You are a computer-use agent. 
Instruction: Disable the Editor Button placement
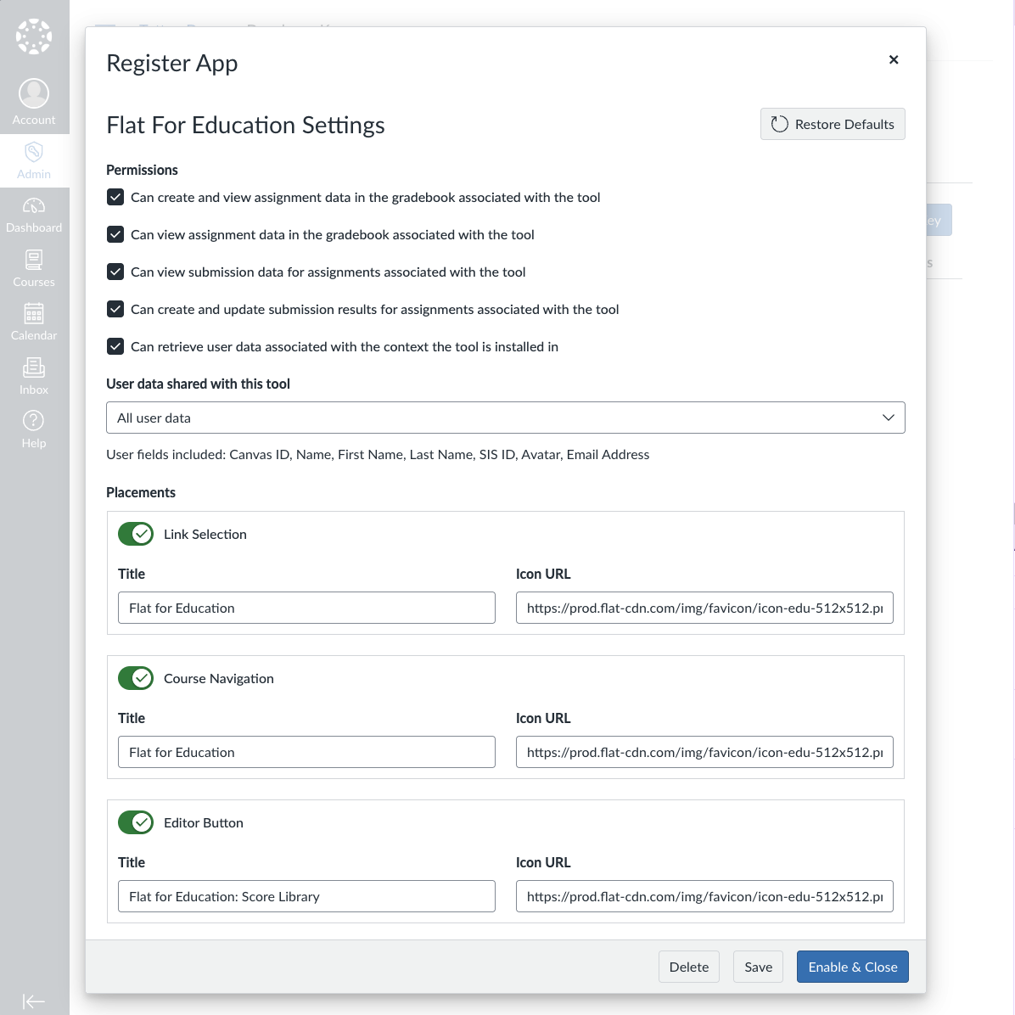click(x=135, y=822)
